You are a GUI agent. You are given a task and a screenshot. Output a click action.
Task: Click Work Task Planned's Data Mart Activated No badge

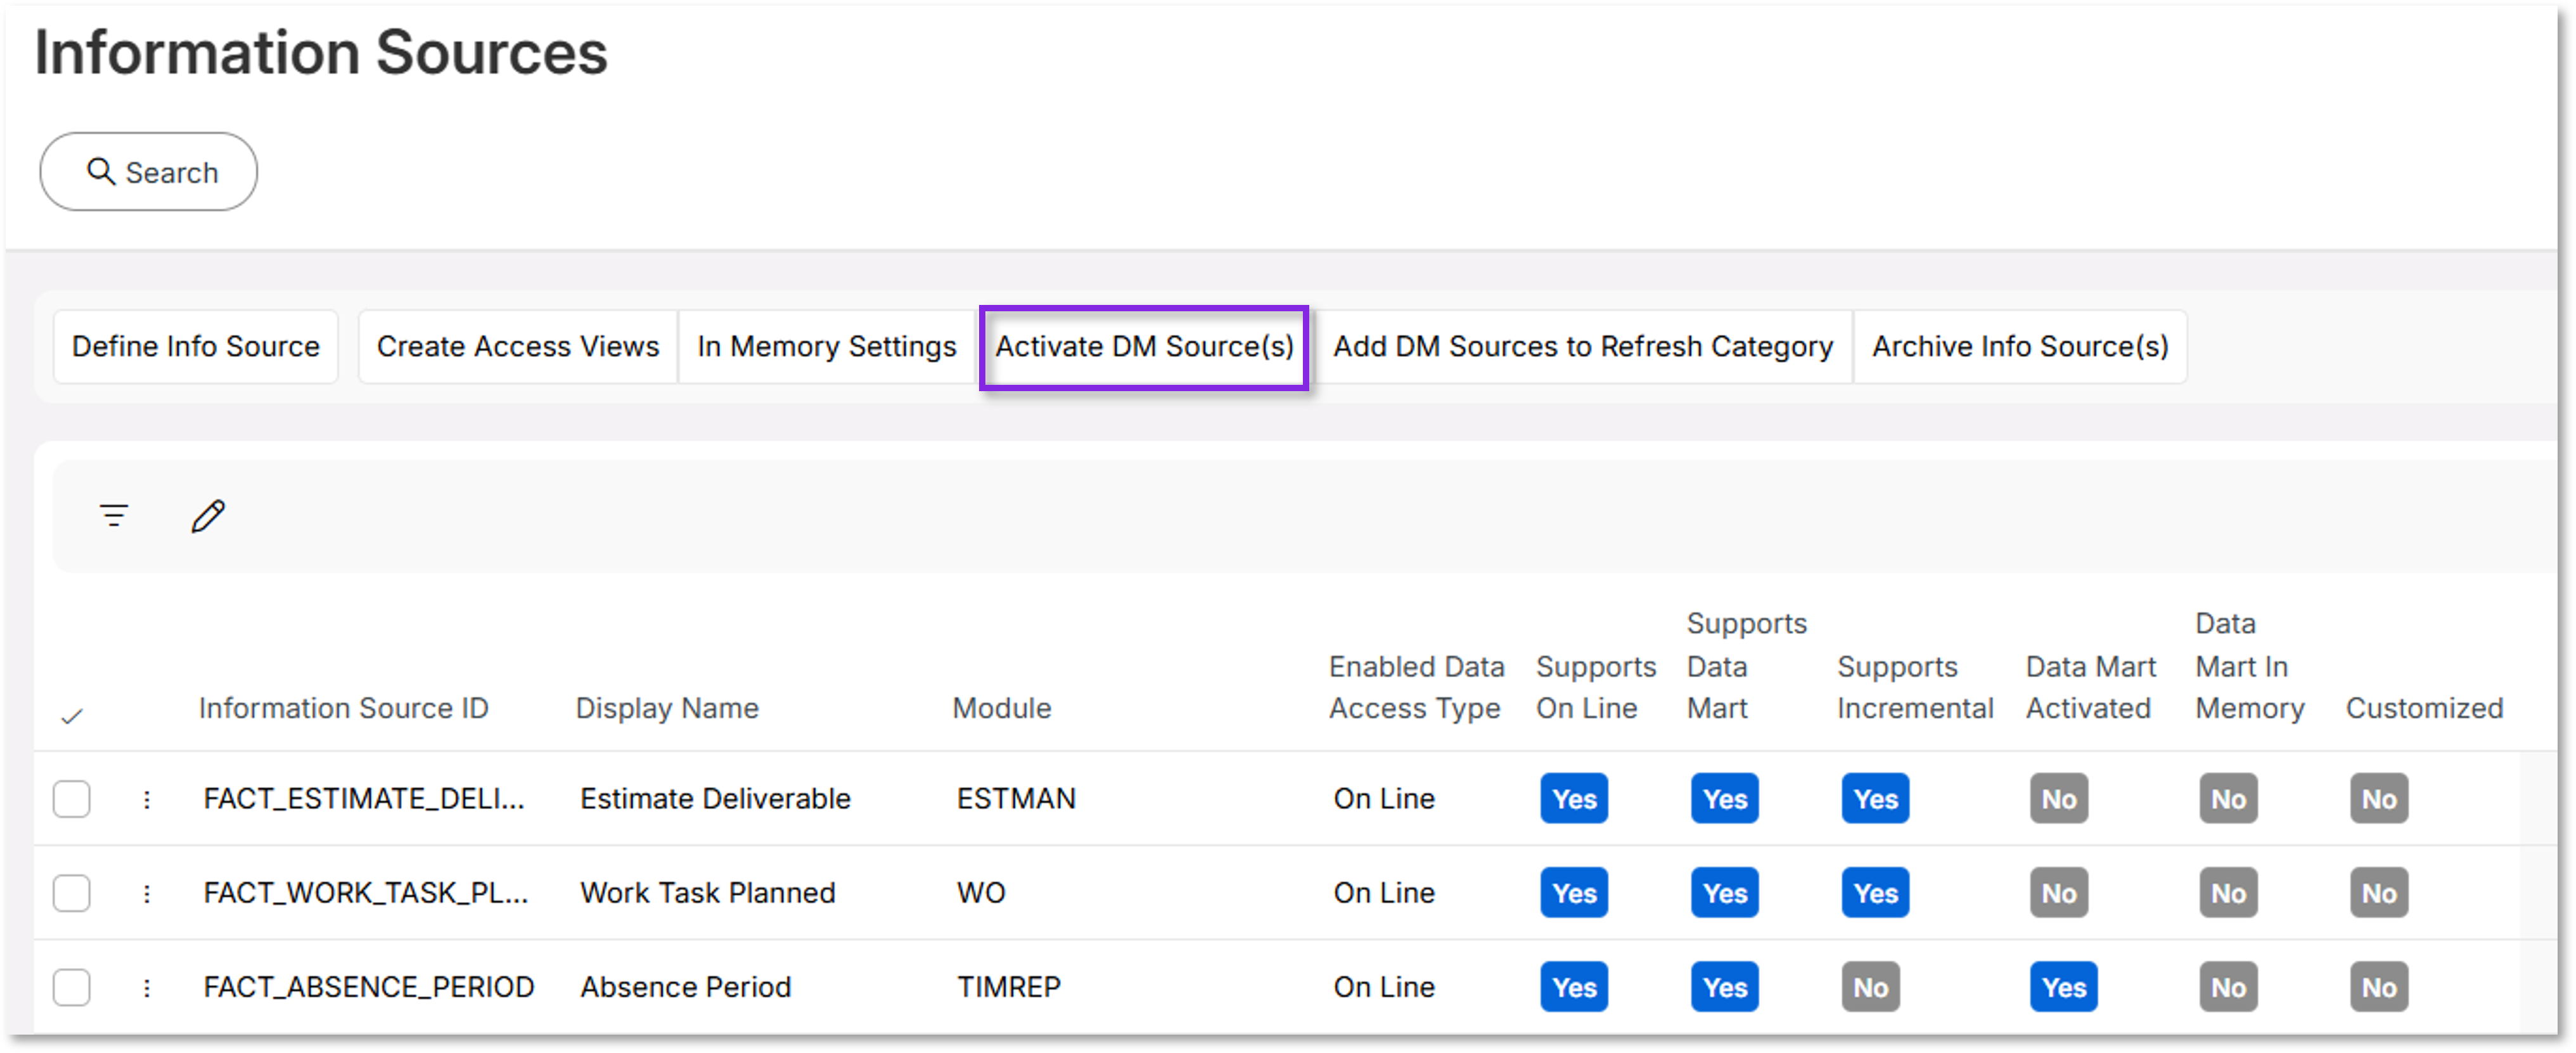tap(2058, 893)
